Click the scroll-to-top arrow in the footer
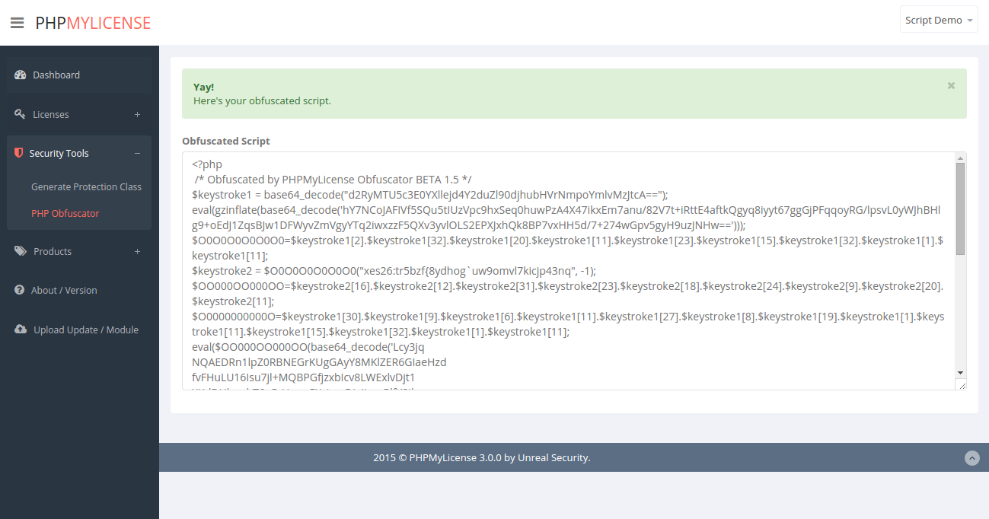This screenshot has width=989, height=519. pyautogui.click(x=972, y=457)
